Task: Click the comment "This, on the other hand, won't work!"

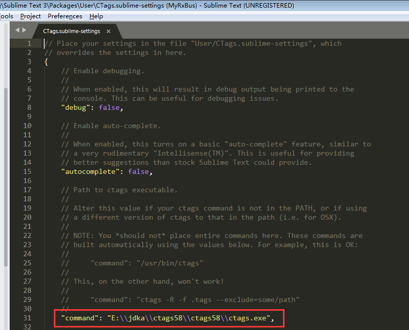Action: [x=149, y=281]
